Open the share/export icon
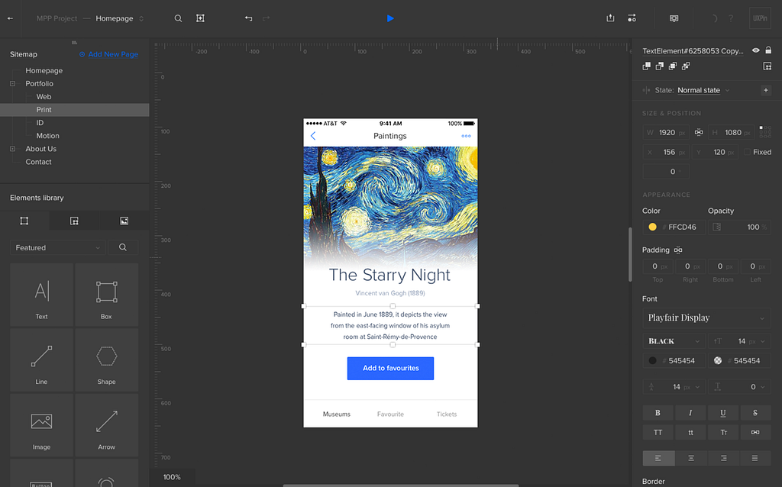This screenshot has height=487, width=782. pos(610,18)
